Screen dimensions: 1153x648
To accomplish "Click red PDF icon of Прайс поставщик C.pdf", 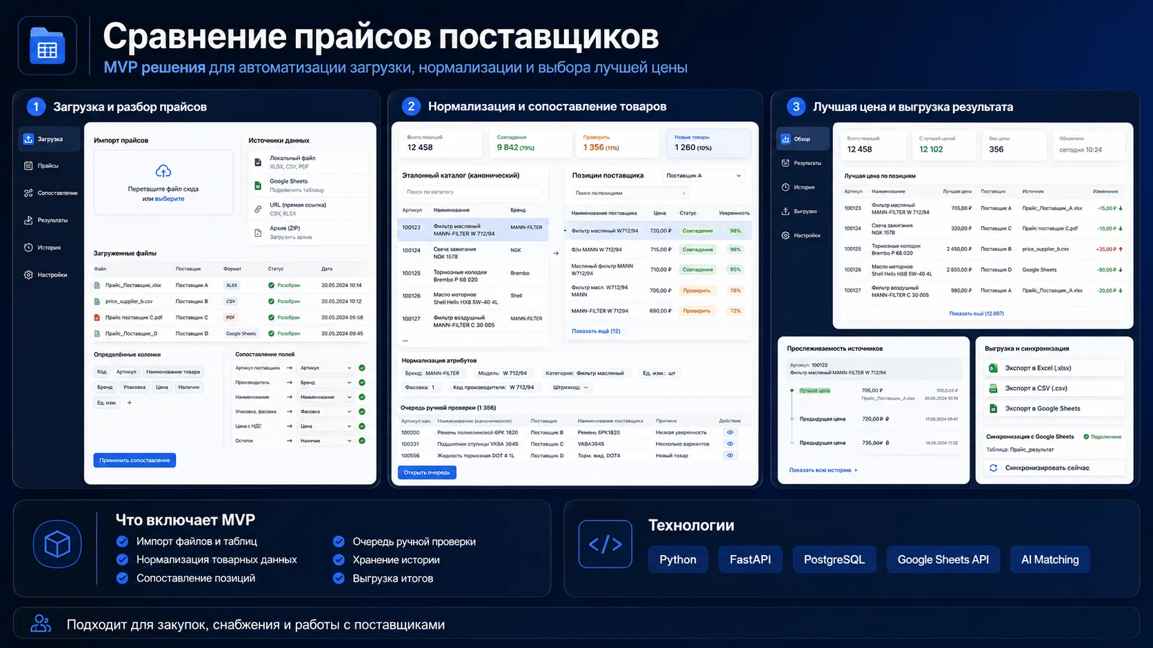I will [97, 317].
